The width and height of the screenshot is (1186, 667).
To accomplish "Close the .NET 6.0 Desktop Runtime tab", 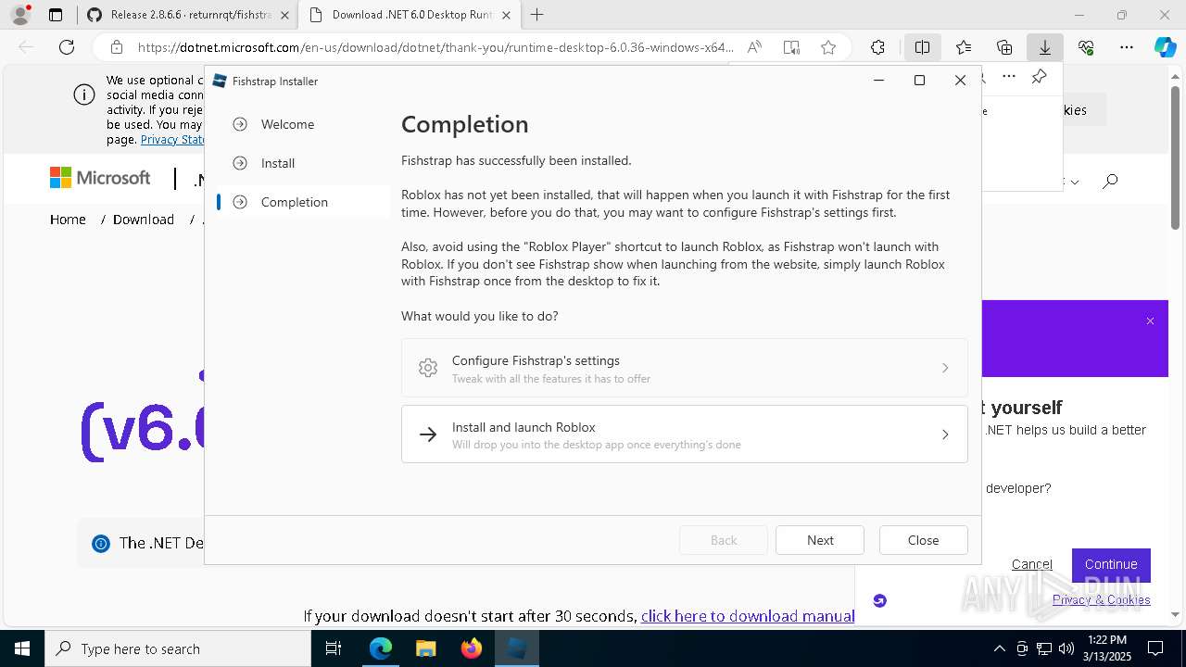I will point(506,15).
